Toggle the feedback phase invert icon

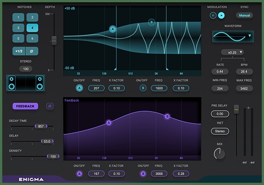click(50, 106)
